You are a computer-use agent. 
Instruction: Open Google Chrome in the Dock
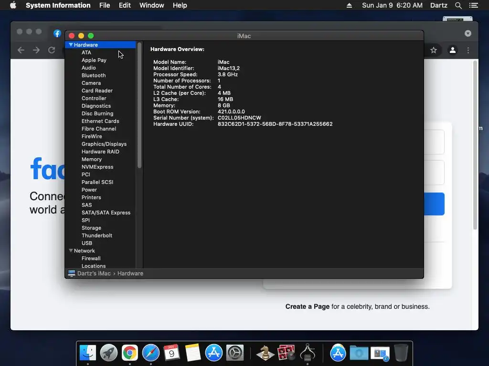click(x=130, y=353)
